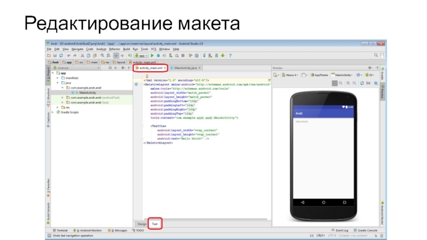
Task: Switch to the MainActivity.java tab
Action: tap(186, 68)
